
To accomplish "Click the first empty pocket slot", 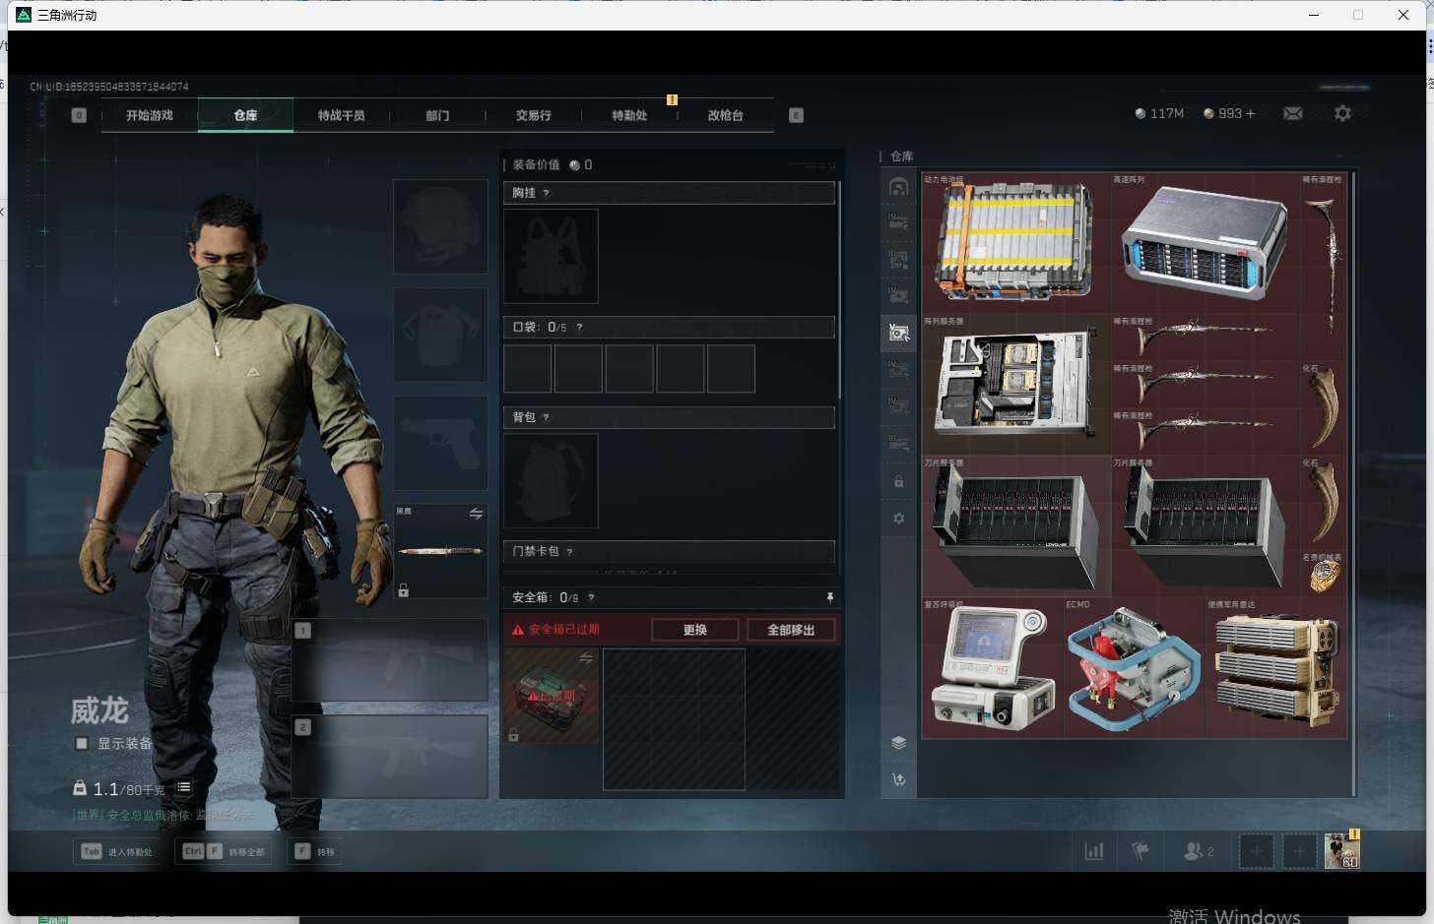I will (x=528, y=369).
